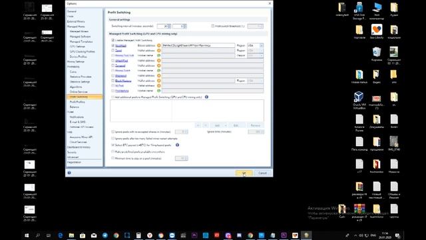This screenshot has height=240, width=426.
Task: Enable the Zpool pool checkbox
Action: (x=113, y=51)
